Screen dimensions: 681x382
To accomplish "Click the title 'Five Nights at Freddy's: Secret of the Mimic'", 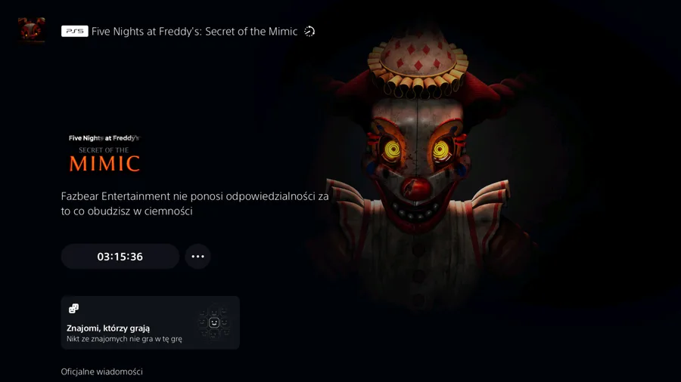I will (x=194, y=31).
